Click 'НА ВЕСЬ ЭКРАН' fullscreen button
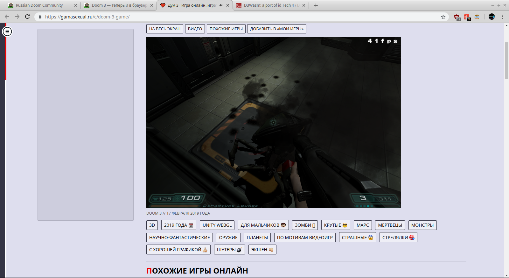 [x=165, y=29]
